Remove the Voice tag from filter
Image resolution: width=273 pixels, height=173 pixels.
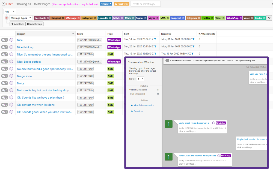[x=252, y=18]
